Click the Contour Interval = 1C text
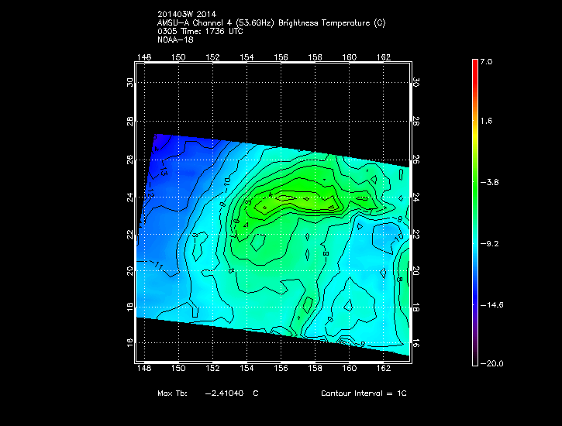The image size is (562, 426). (364, 393)
